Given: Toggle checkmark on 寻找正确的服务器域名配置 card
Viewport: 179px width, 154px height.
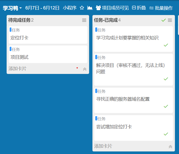Looking at the screenshot, I should [166, 106].
